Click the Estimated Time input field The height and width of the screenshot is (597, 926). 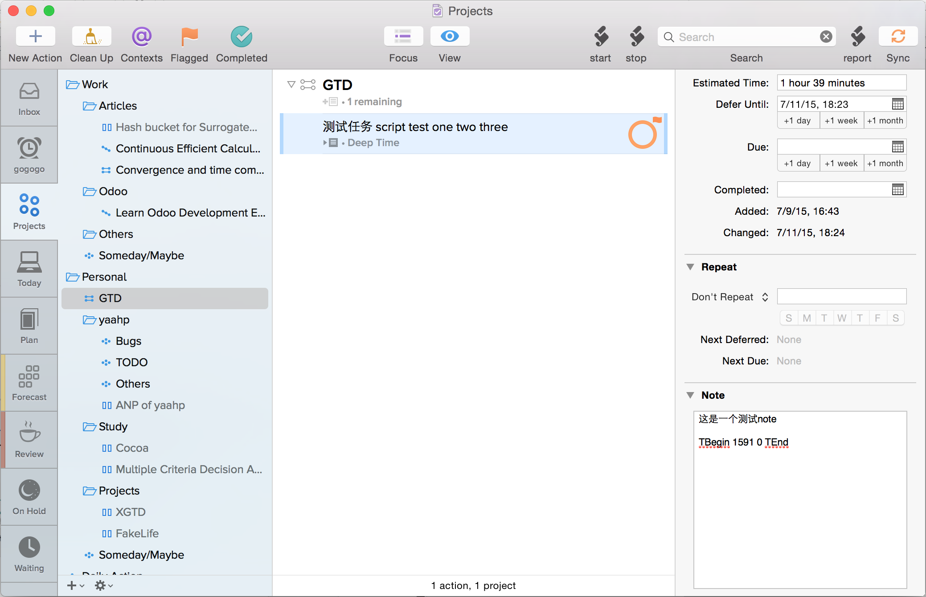coord(841,83)
